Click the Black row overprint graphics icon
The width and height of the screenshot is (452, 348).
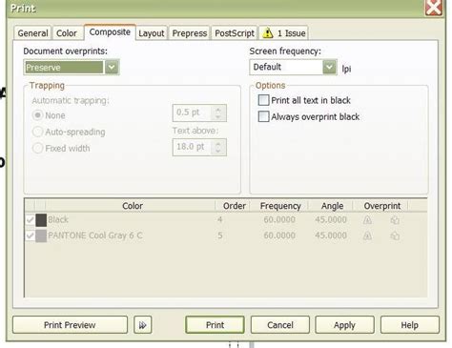pyautogui.click(x=395, y=220)
